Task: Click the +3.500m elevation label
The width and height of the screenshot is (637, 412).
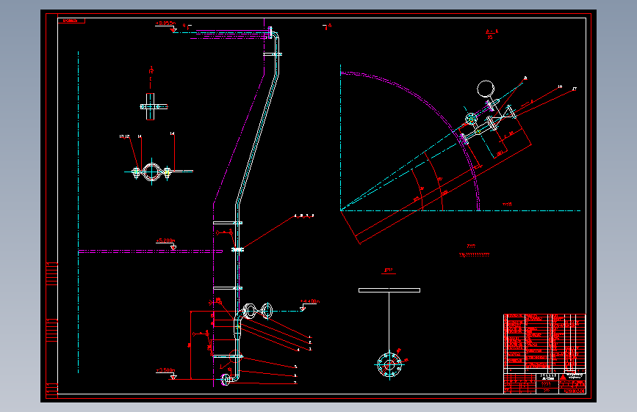Action: tap(166, 370)
